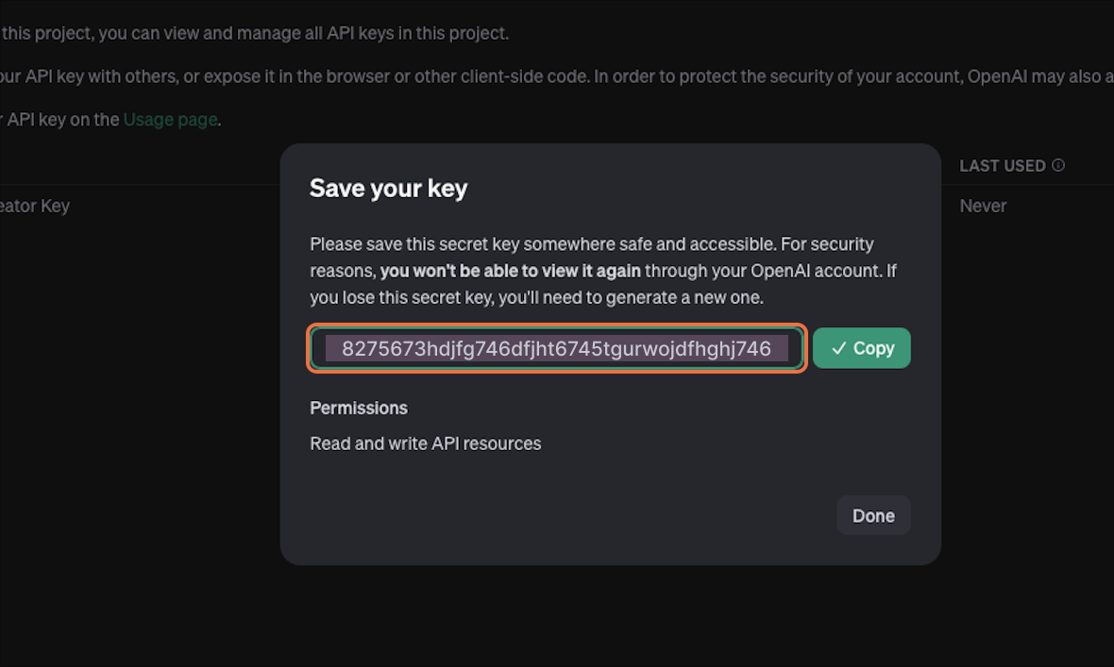The width and height of the screenshot is (1114, 667).
Task: Click the LAST USED column header
Action: [x=1002, y=166]
